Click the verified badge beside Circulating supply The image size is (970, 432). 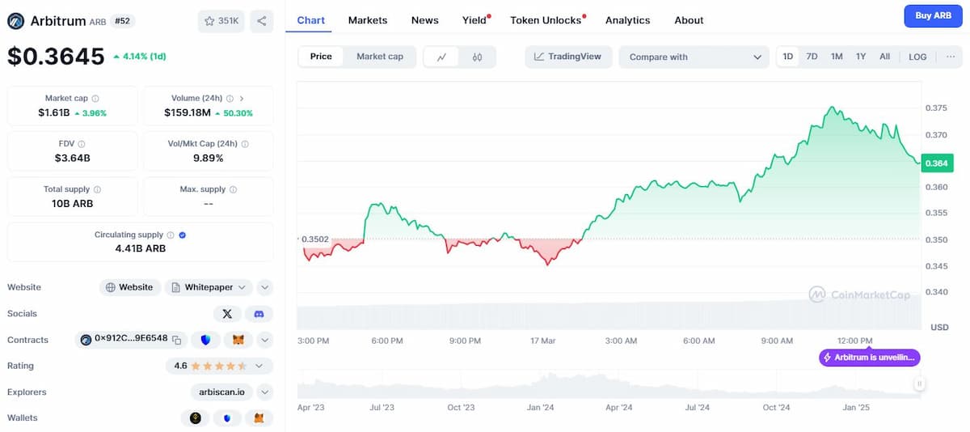tap(183, 235)
